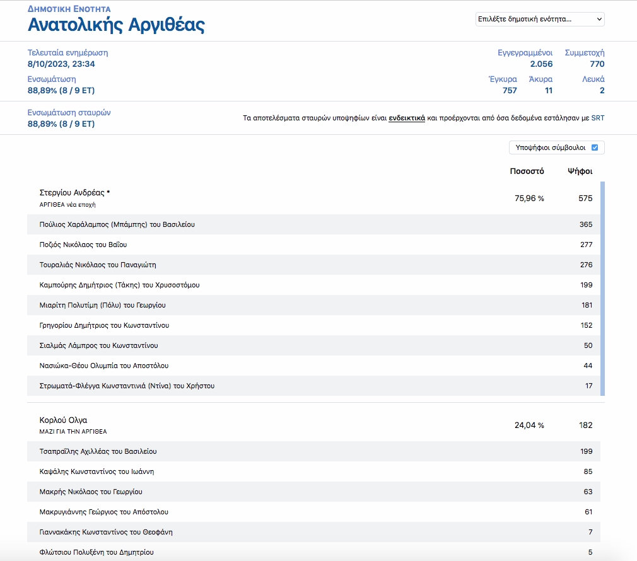Select candidate Στεργίου Ανδρέας
The height and width of the screenshot is (561, 637).
pyautogui.click(x=74, y=193)
